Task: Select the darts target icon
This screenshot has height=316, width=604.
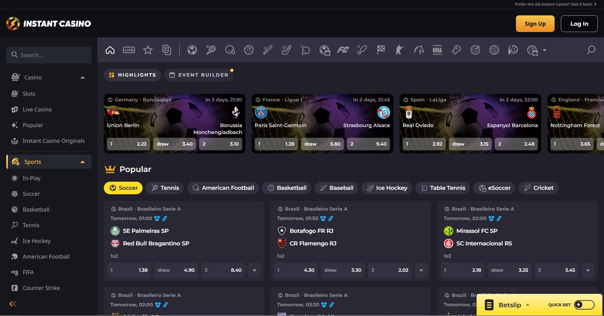Action: tap(475, 50)
